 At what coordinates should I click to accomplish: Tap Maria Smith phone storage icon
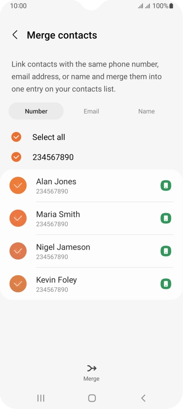(166, 218)
